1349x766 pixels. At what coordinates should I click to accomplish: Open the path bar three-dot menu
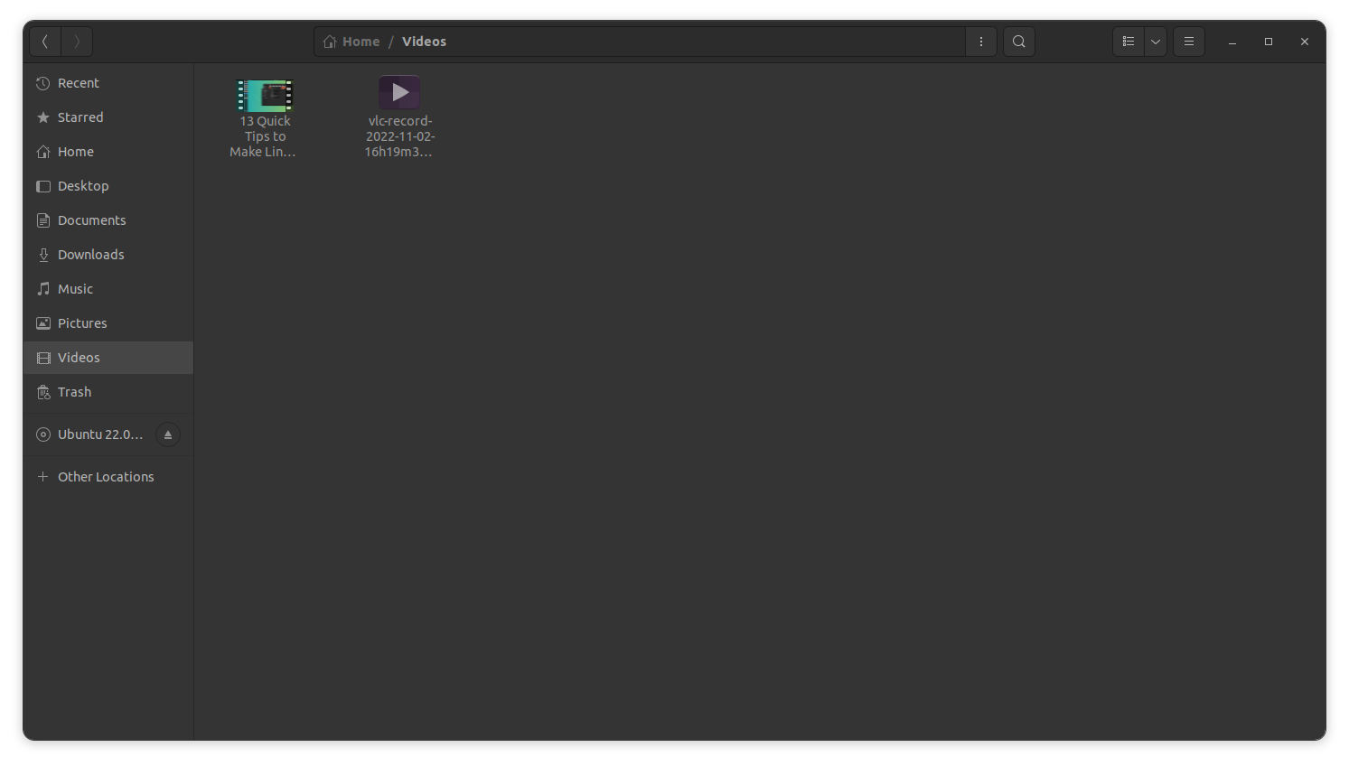pos(980,42)
